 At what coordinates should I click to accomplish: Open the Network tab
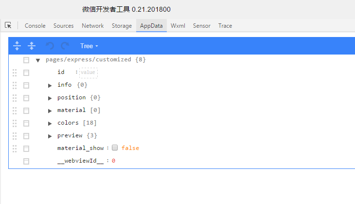pos(92,26)
